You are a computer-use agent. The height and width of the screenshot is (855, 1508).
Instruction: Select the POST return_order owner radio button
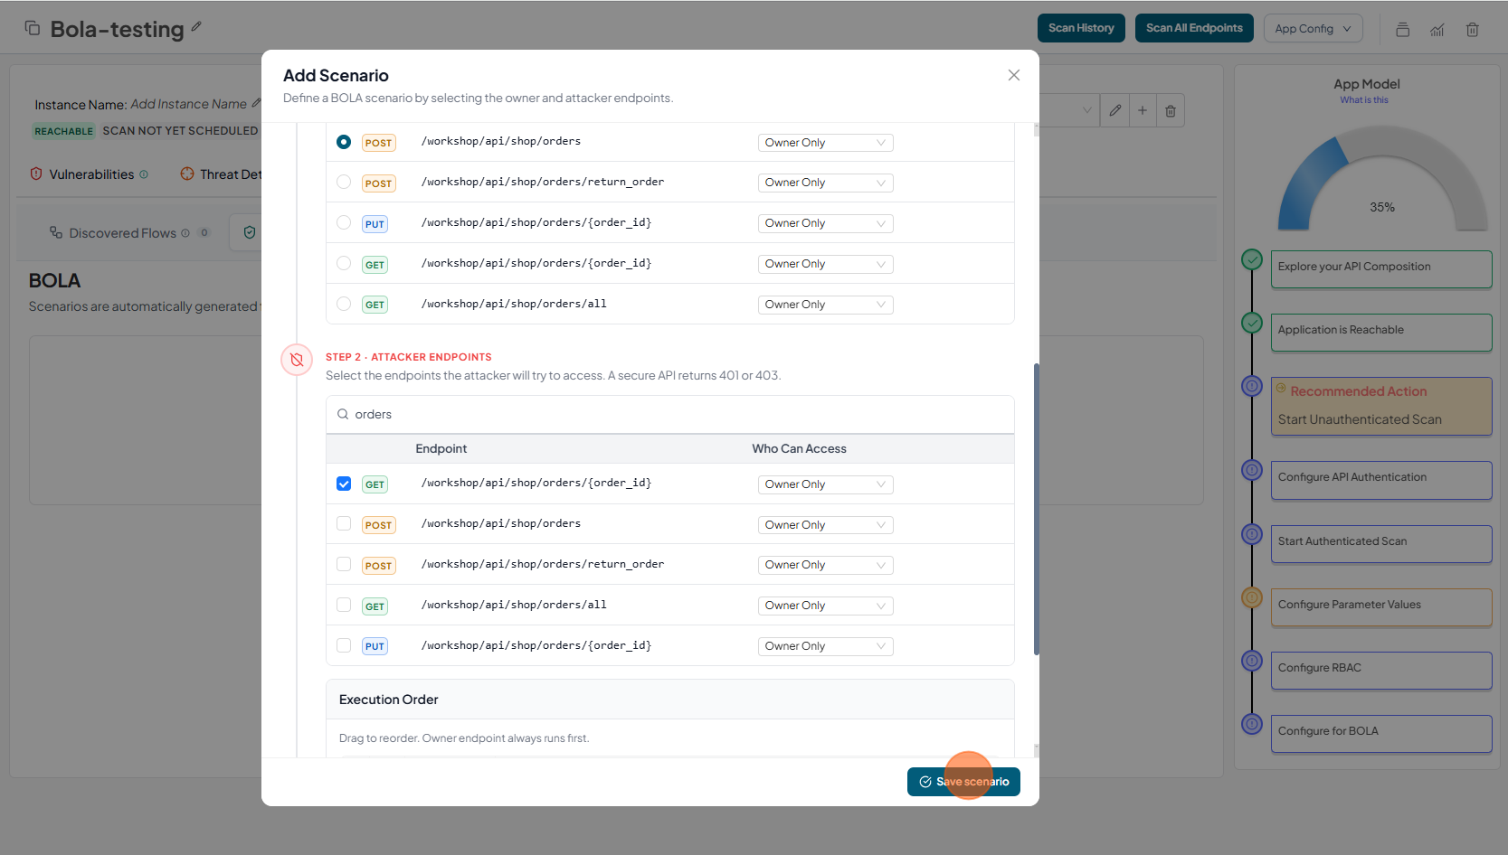pyautogui.click(x=344, y=182)
